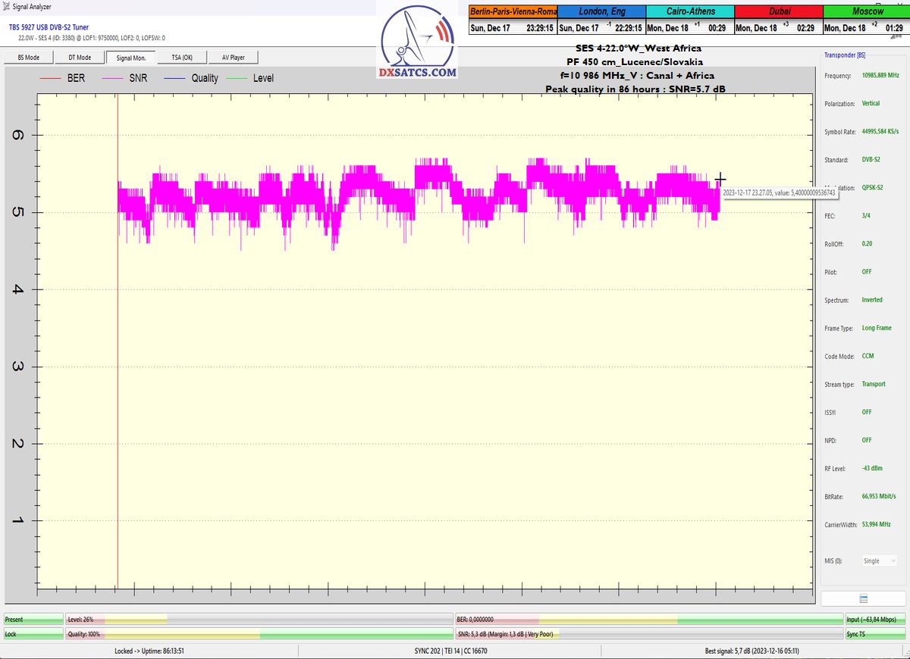Screen dimensions: 910x659
Task: Open the AV Player
Action: pos(233,58)
